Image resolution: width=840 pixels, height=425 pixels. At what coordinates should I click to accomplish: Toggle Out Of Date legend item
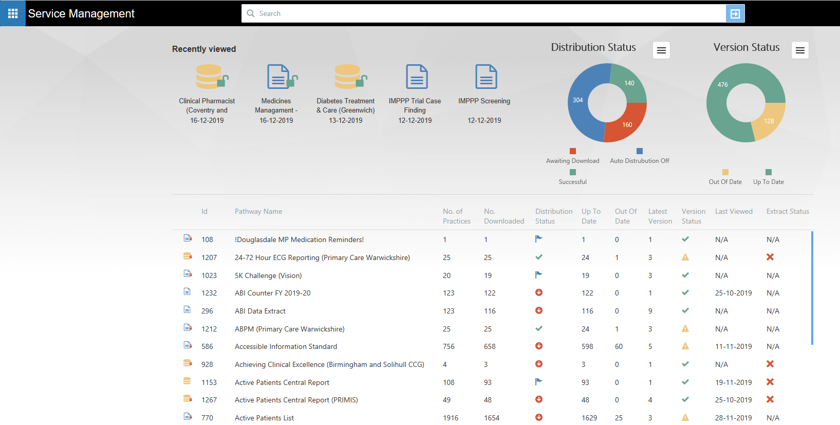coord(725,177)
